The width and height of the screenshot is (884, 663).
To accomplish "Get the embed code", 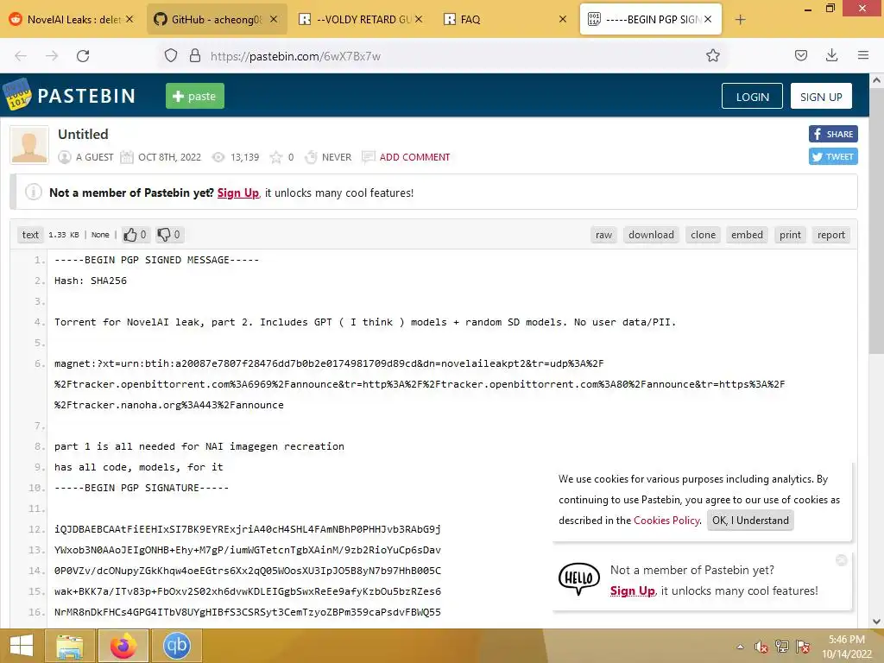I will point(747,235).
